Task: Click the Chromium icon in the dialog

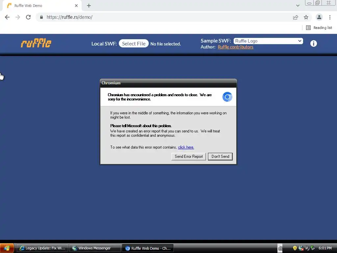Action: coord(227,97)
